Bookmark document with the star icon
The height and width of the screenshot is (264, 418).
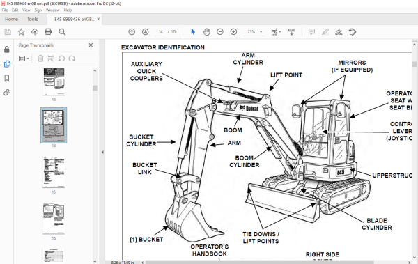point(21,32)
